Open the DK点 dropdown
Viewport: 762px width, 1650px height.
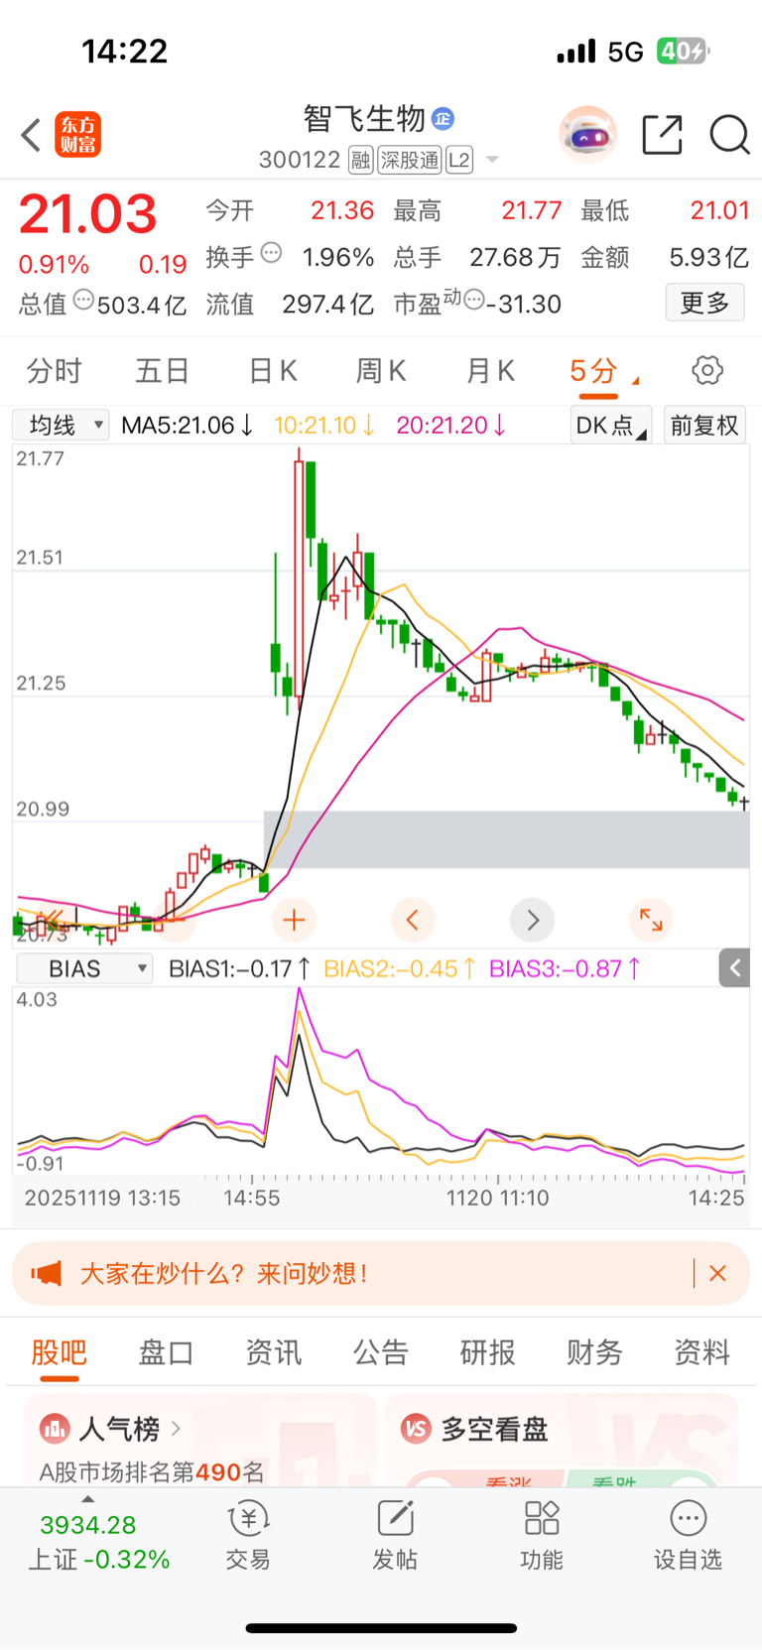click(x=610, y=426)
